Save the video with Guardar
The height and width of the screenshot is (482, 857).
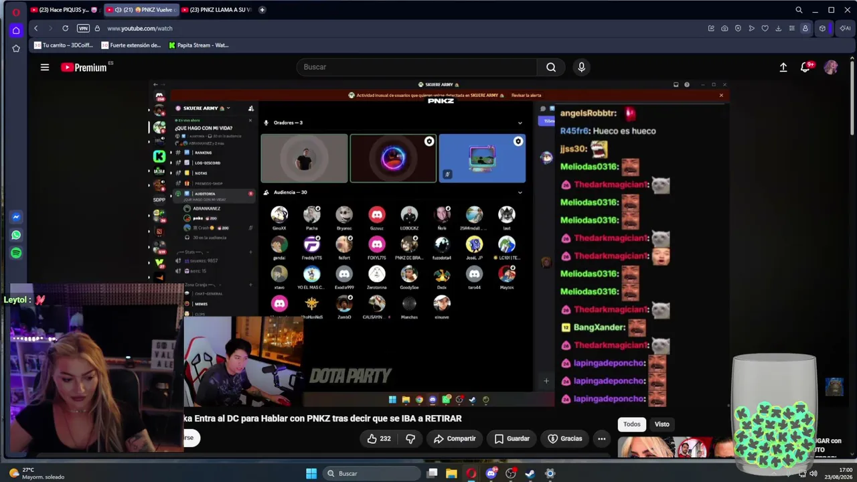pos(512,438)
